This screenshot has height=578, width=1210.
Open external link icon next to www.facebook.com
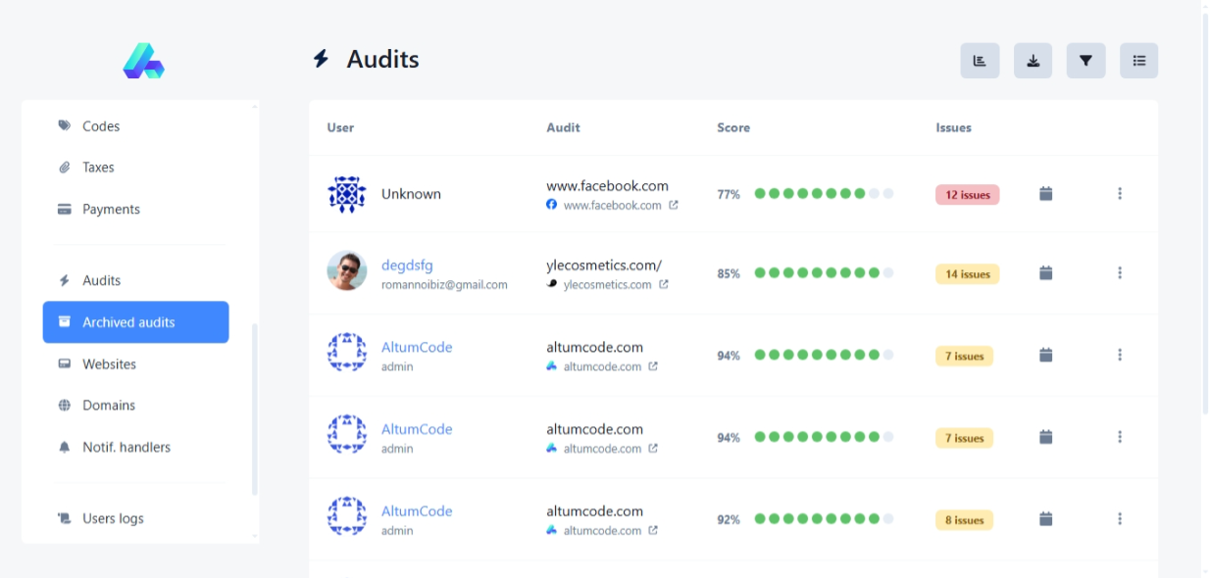[673, 206]
